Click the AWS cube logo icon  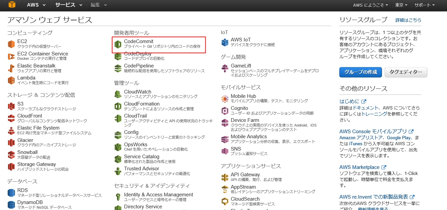tap(12, 5)
